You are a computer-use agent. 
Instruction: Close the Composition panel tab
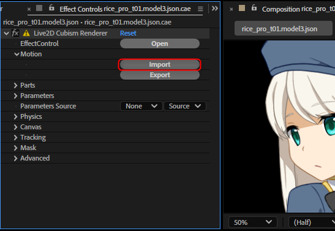click(x=231, y=9)
